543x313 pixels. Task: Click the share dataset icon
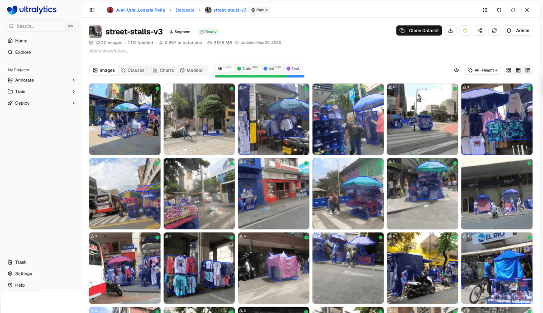click(x=480, y=30)
